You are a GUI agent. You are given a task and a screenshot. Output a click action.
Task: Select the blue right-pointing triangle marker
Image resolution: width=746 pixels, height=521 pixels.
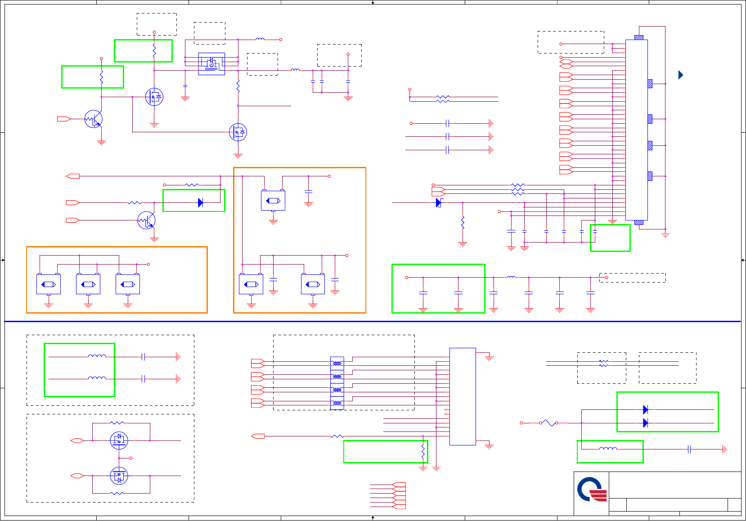681,75
